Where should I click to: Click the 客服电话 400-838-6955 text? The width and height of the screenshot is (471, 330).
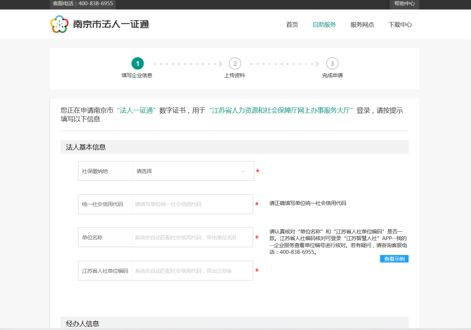[x=83, y=4]
